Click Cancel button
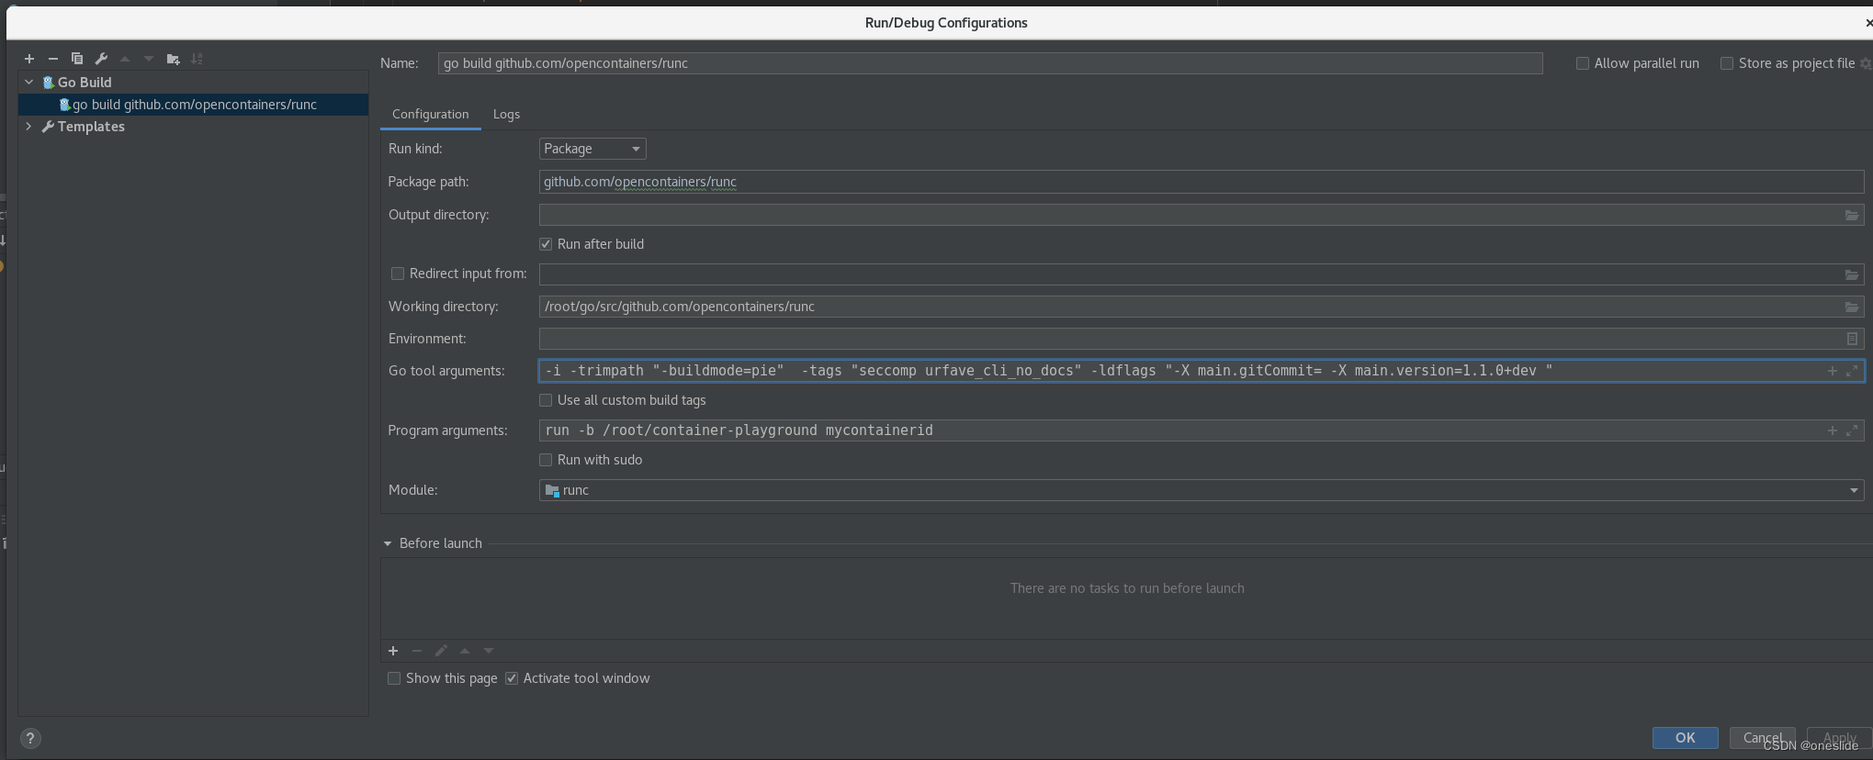This screenshot has height=760, width=1873. point(1762,738)
